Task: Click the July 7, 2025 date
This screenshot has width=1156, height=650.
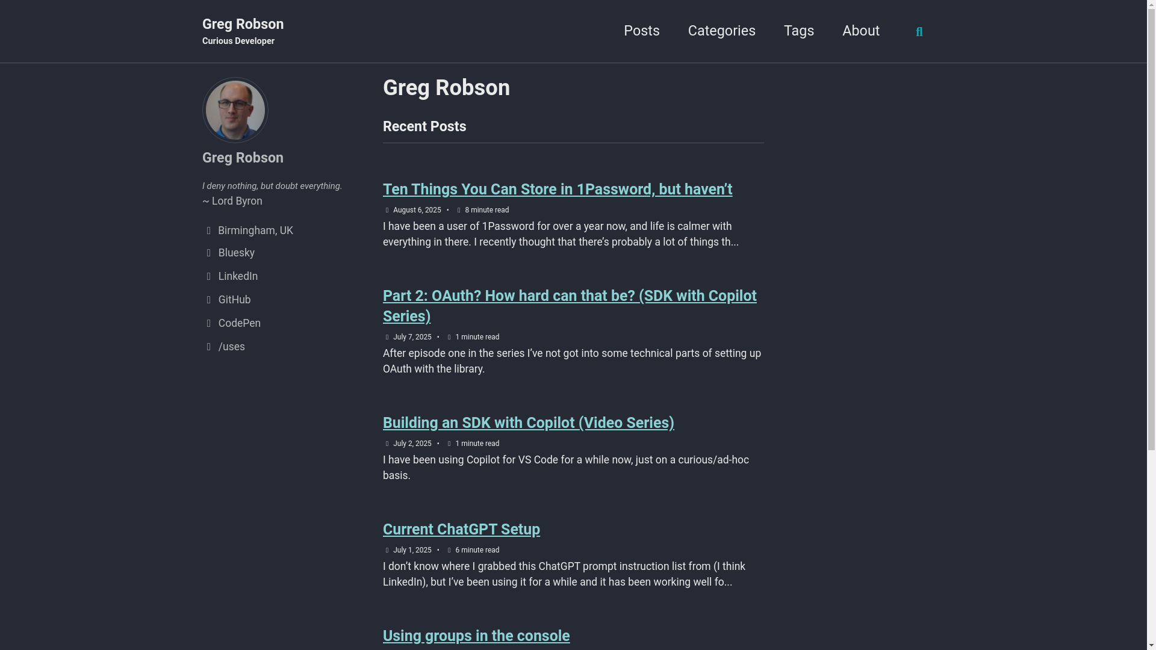Action: 412,337
